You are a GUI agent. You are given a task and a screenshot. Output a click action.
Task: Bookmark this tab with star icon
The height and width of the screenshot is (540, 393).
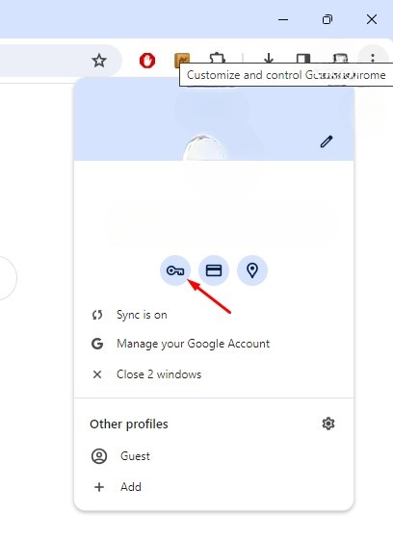pyautogui.click(x=99, y=61)
